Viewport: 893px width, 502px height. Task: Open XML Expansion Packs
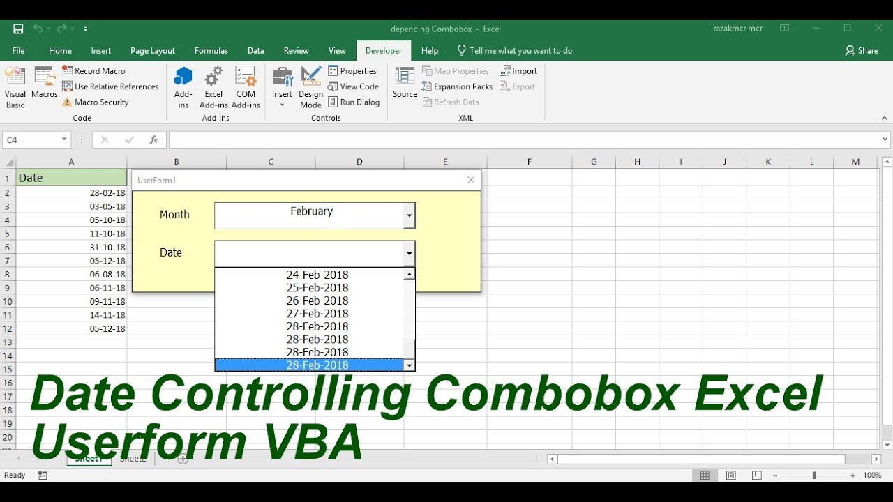click(457, 86)
